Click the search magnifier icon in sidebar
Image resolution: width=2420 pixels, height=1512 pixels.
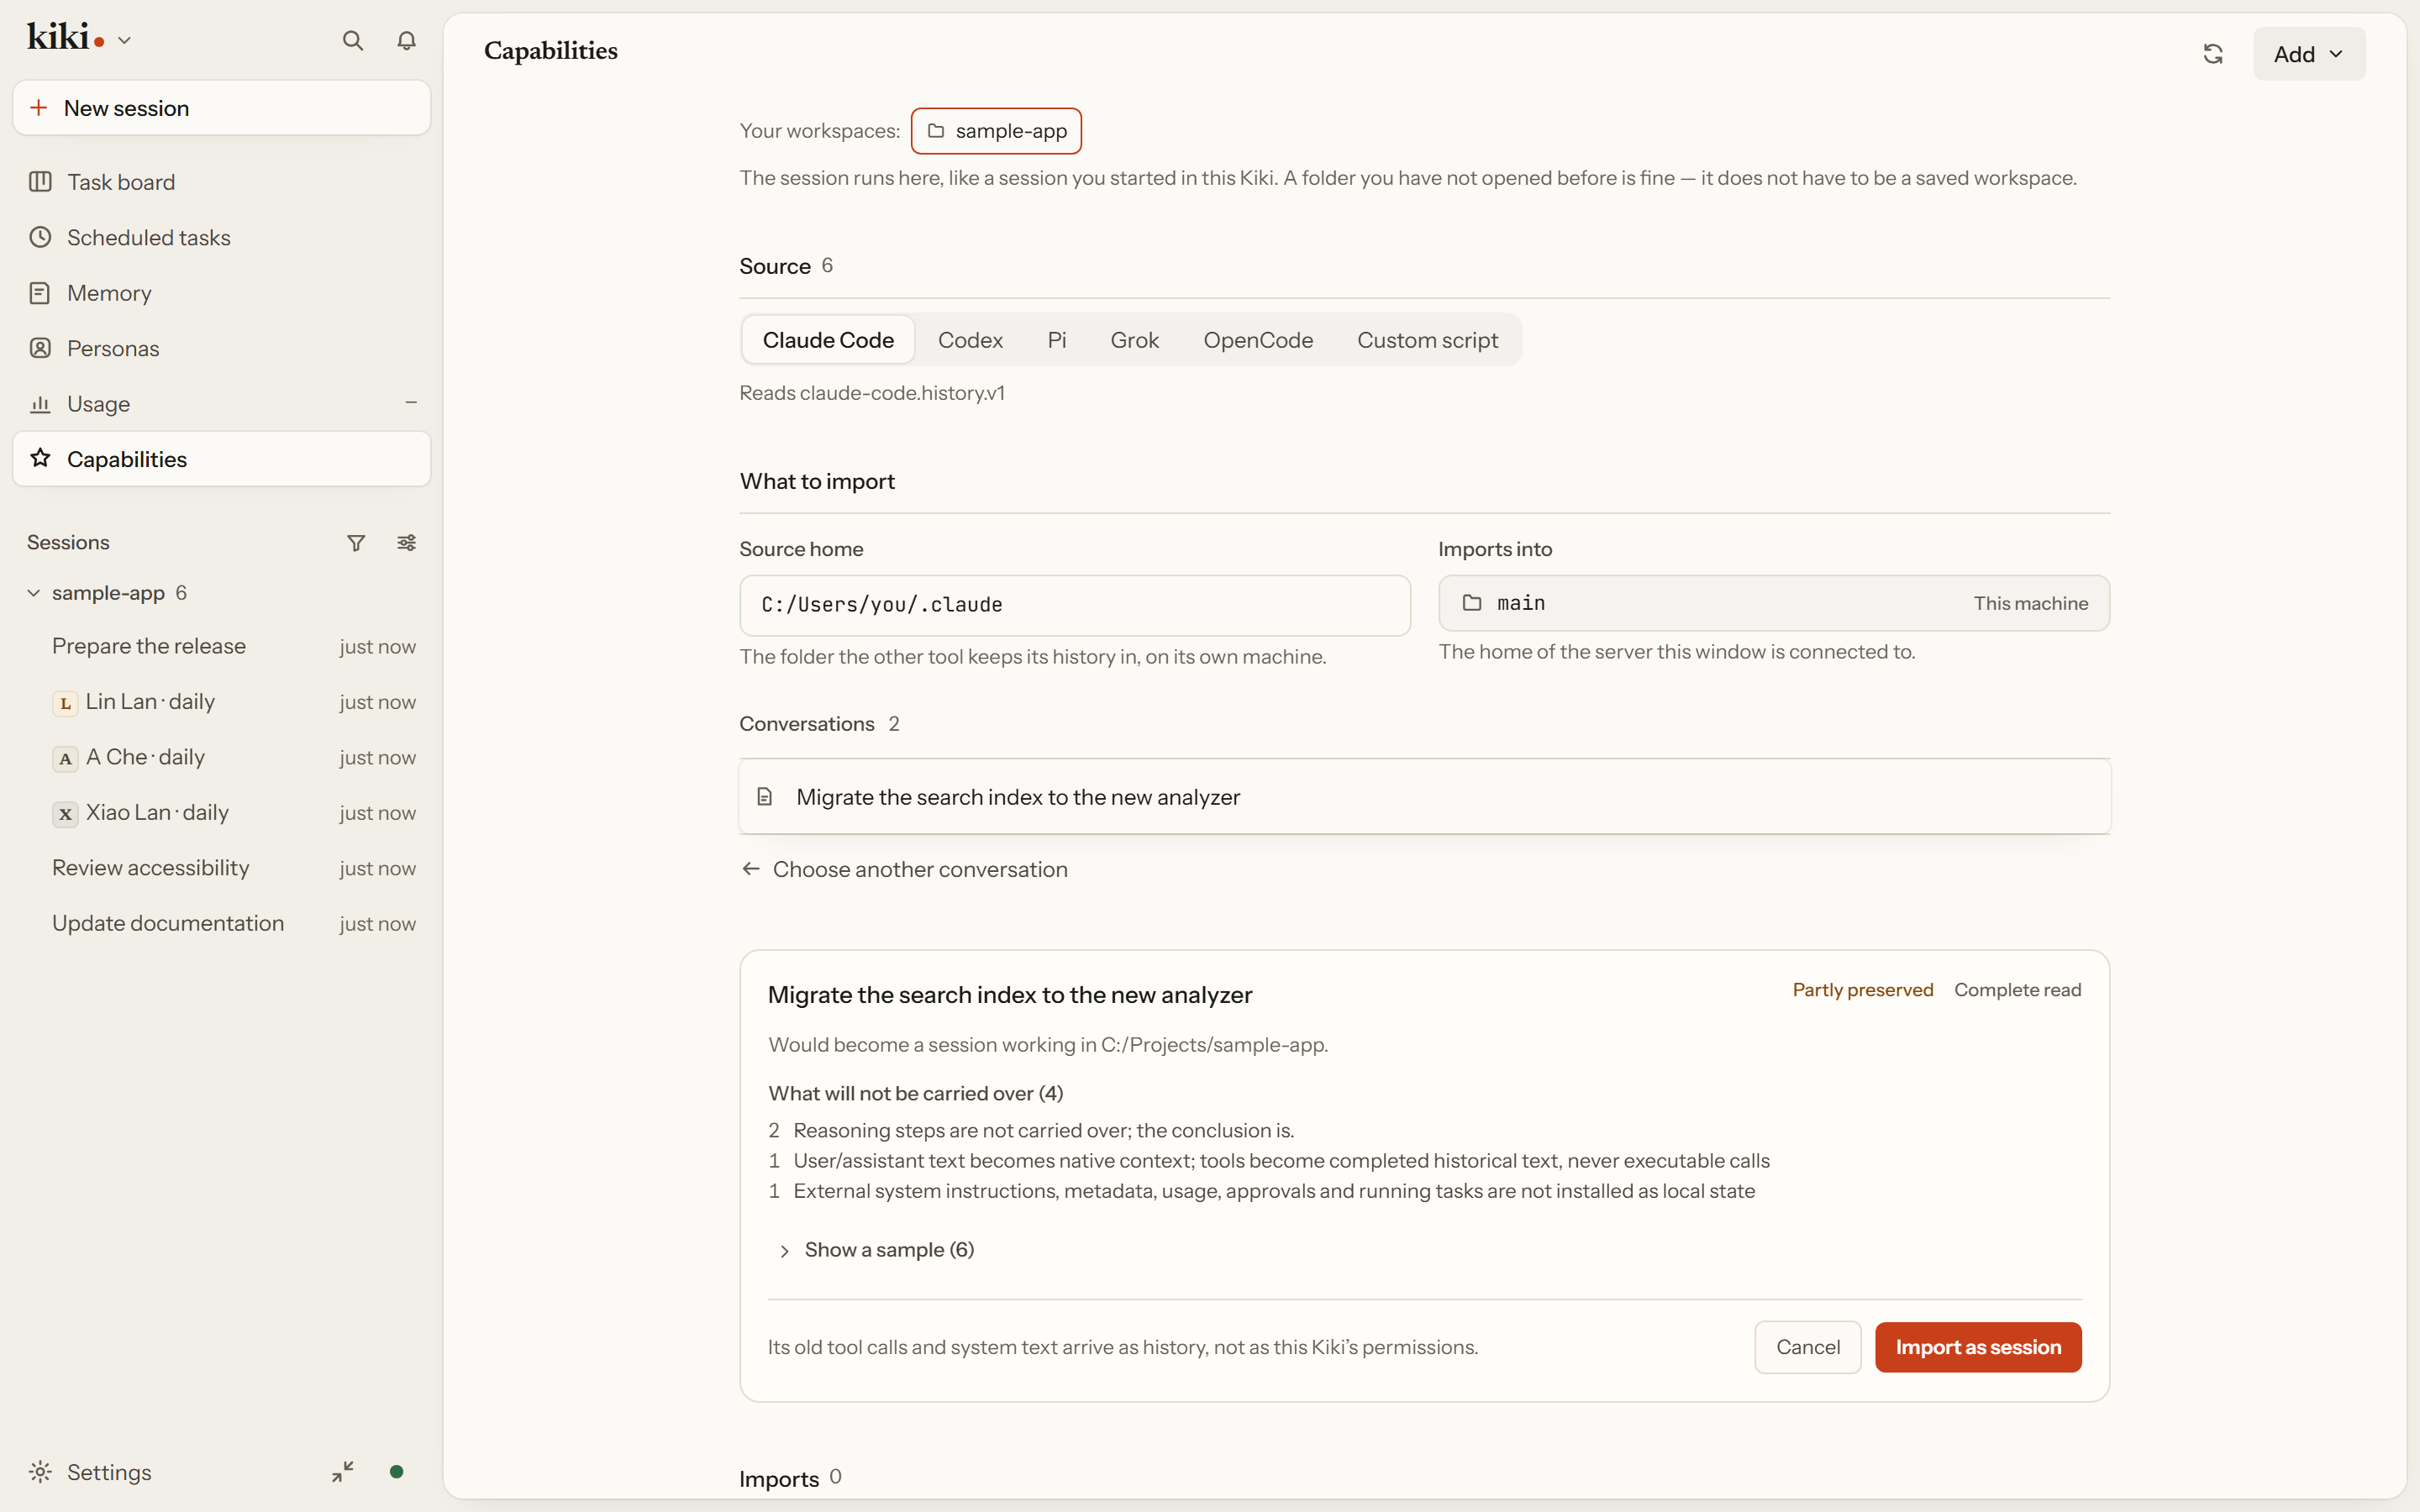pyautogui.click(x=352, y=40)
